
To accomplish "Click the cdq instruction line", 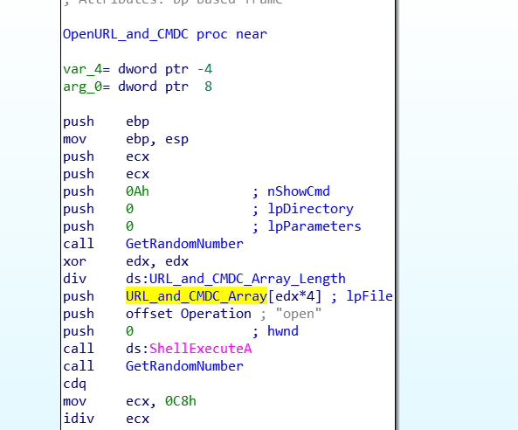I will [74, 384].
